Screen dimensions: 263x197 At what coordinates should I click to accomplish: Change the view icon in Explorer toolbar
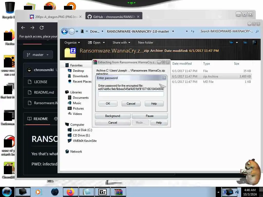click(x=231, y=43)
